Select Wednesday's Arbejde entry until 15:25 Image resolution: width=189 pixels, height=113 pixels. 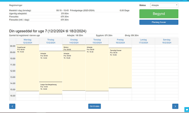coord(74,71)
